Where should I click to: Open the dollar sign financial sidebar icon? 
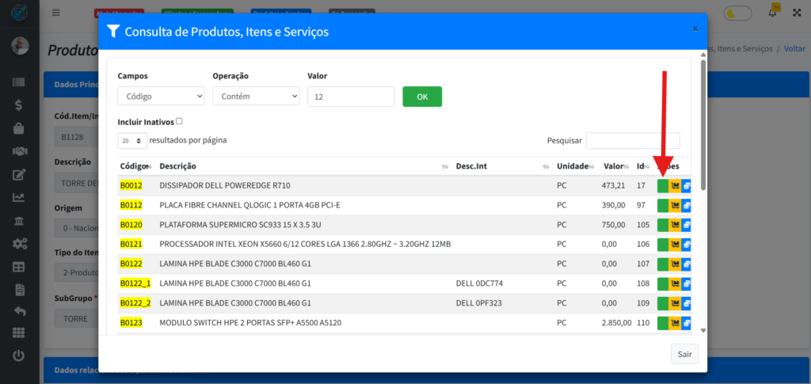point(20,105)
